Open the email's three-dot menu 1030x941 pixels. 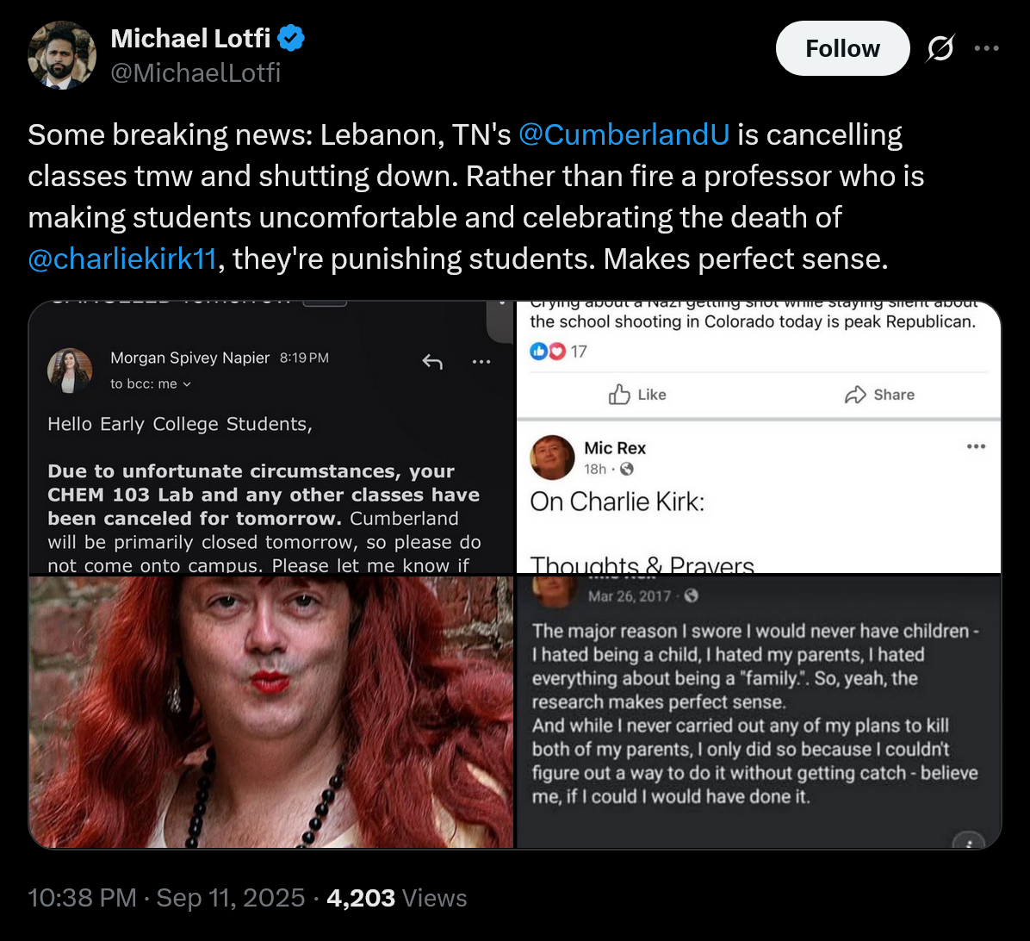481,363
